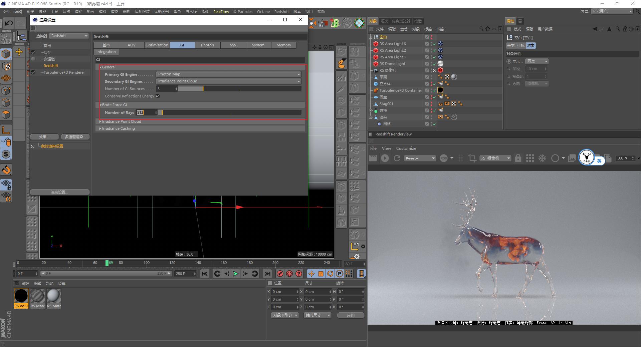Select the RS 摄像机 camera icon in object manager

[376, 70]
